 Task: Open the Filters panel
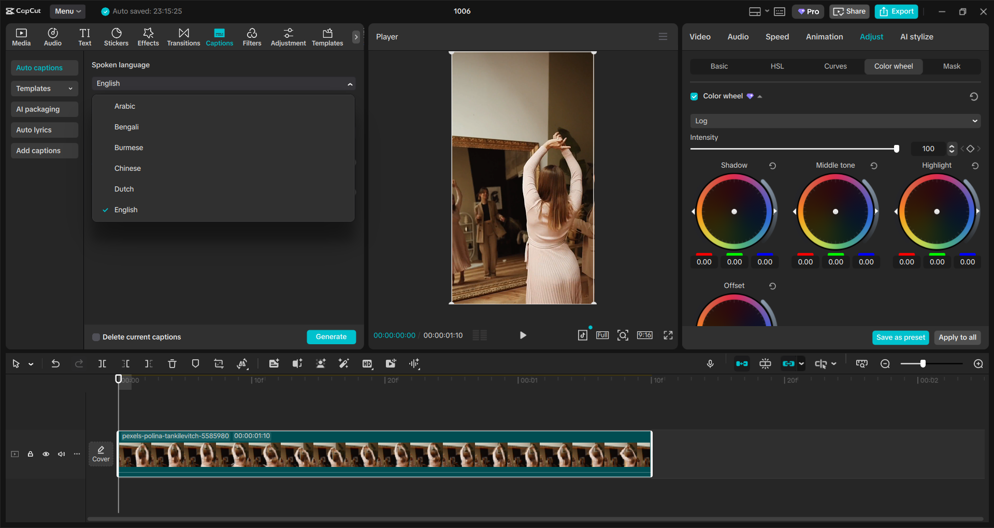click(252, 36)
